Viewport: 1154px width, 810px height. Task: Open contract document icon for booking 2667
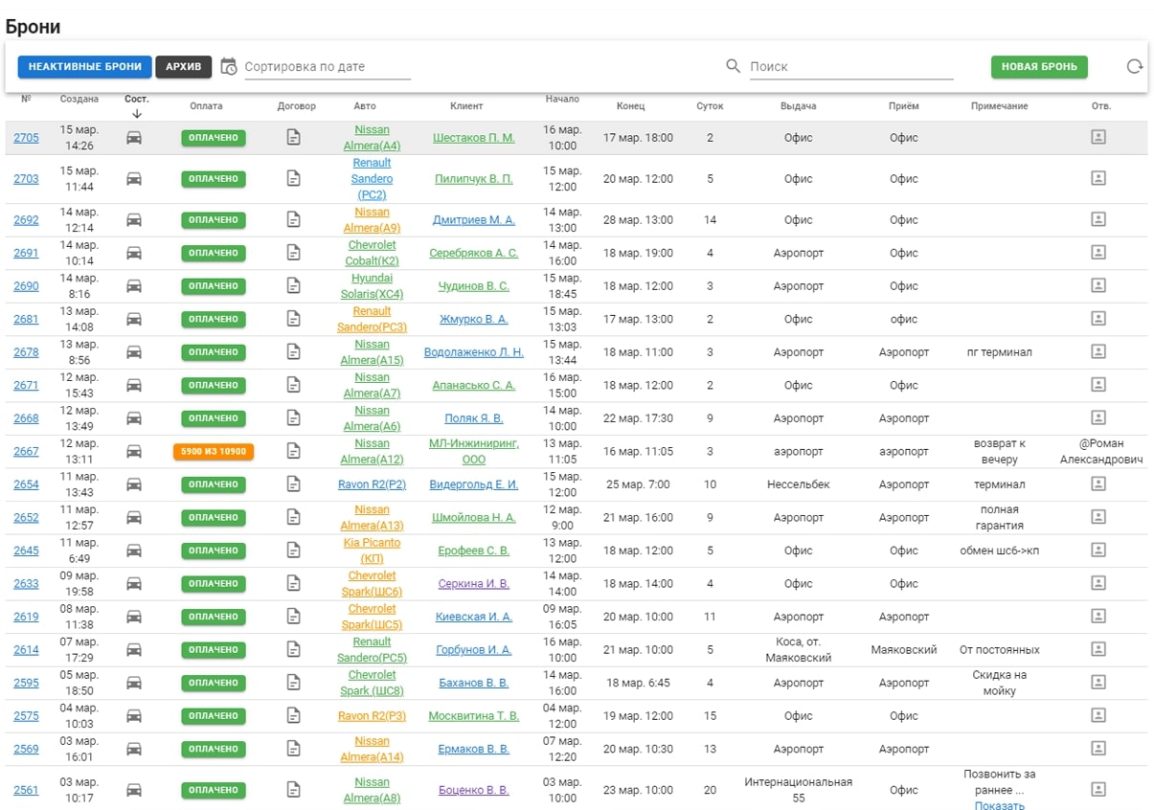pos(294,451)
